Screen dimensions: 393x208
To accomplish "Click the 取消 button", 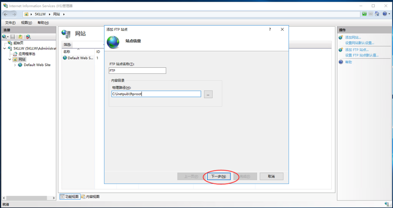I will [x=271, y=176].
